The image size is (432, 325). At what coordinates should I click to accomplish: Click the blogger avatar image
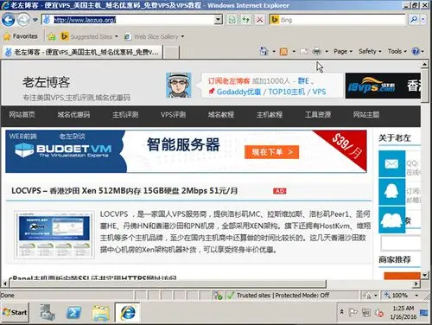[179, 85]
